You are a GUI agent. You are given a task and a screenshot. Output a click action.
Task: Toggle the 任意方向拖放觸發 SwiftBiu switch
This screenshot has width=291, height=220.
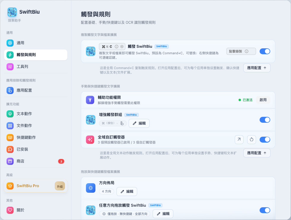point(265,210)
